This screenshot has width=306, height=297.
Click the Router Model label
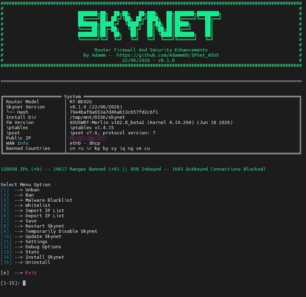click(22, 102)
